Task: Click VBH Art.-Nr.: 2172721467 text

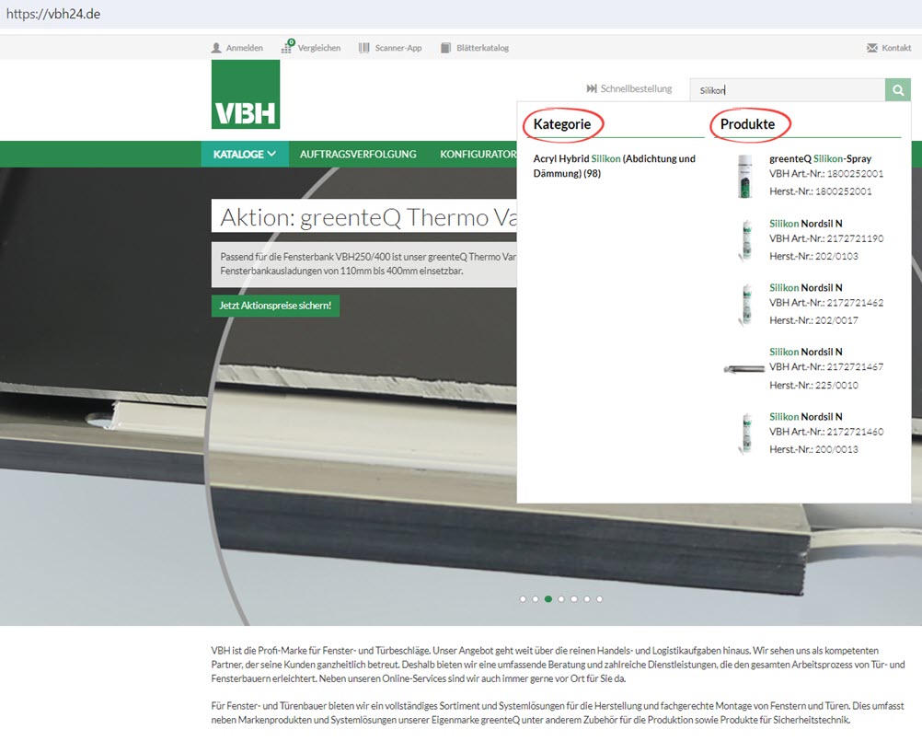Action: pos(826,366)
